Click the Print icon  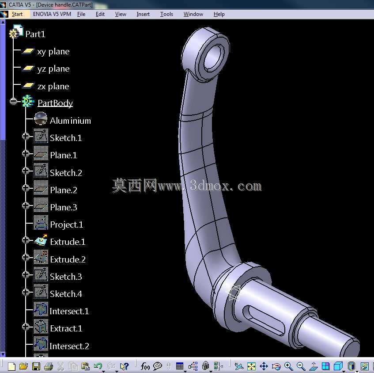click(x=49, y=366)
